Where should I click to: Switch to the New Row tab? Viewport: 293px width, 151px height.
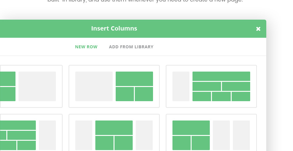click(x=86, y=47)
